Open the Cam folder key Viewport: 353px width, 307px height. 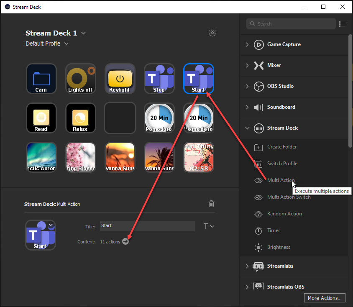(41, 79)
